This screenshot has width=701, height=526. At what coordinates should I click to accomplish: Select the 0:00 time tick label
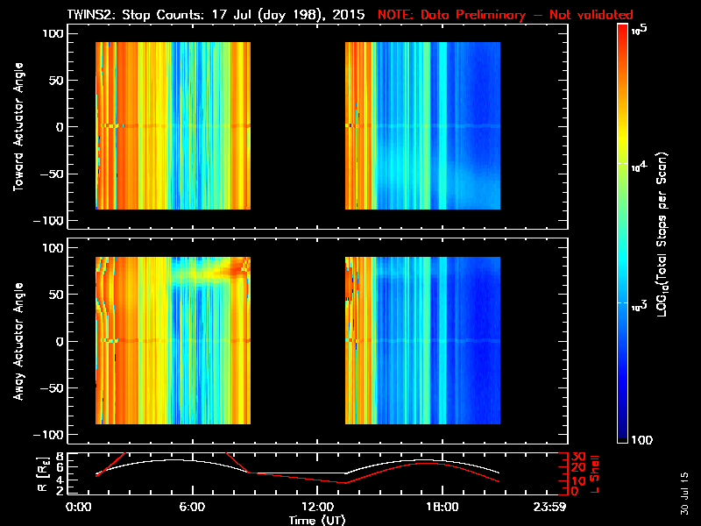click(x=79, y=508)
